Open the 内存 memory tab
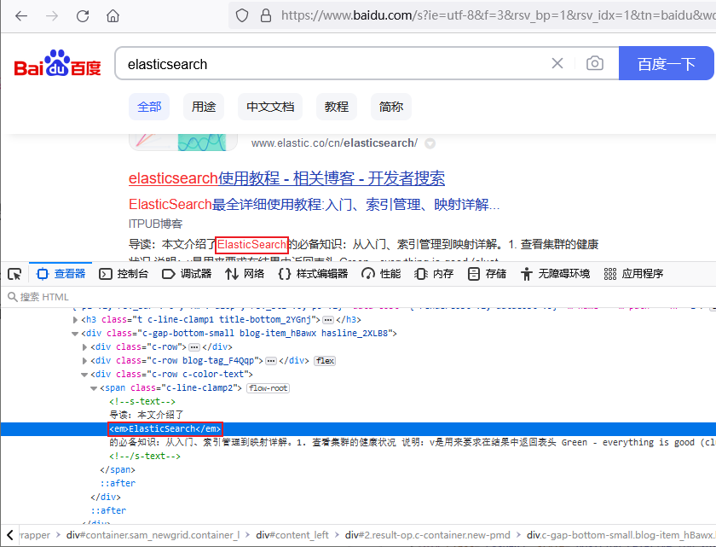 pos(434,274)
